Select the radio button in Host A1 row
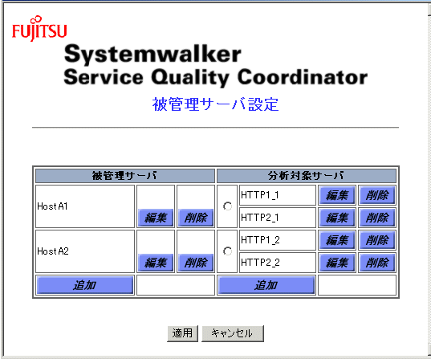This screenshot has height=359, width=431. pyautogui.click(x=227, y=206)
